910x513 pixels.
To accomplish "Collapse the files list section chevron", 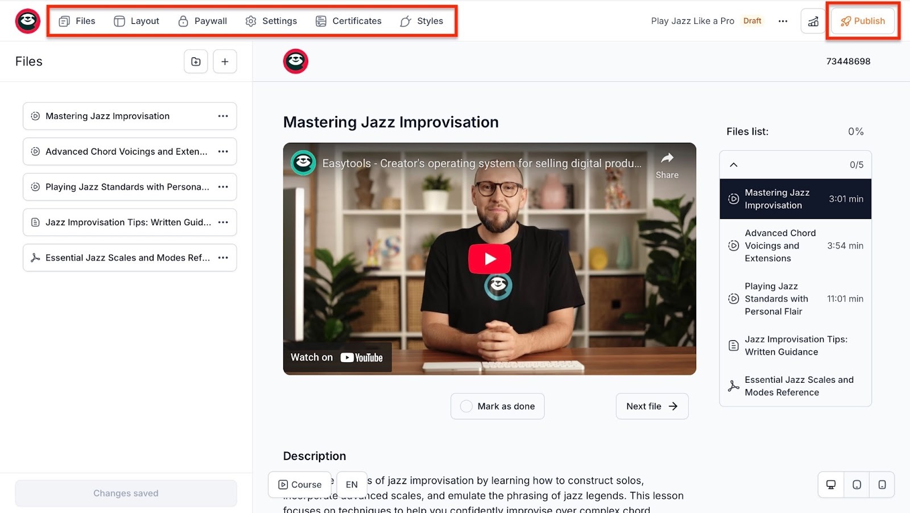I will point(734,165).
